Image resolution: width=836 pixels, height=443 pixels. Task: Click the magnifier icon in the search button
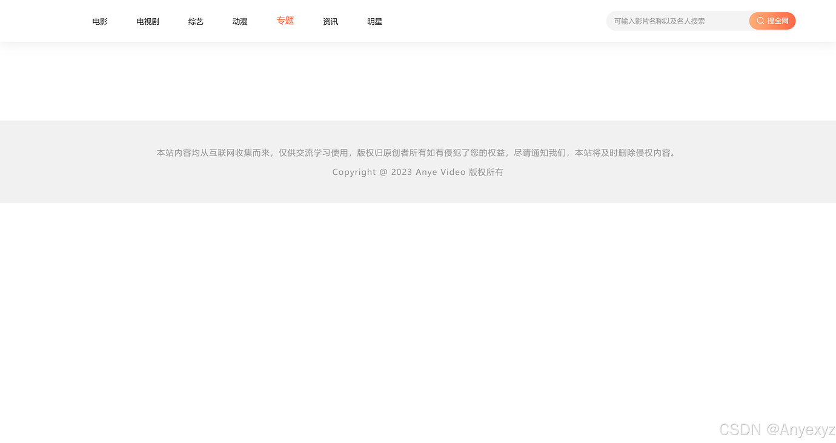[759, 21]
